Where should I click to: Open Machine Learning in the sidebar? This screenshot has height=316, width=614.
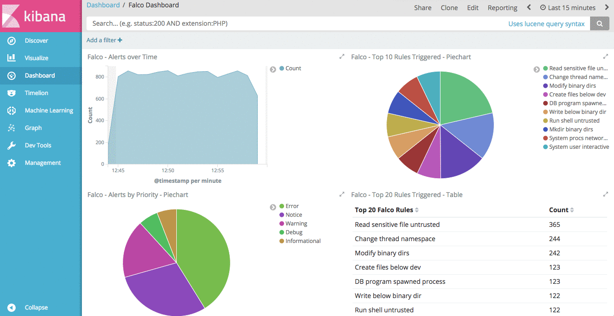click(x=49, y=111)
